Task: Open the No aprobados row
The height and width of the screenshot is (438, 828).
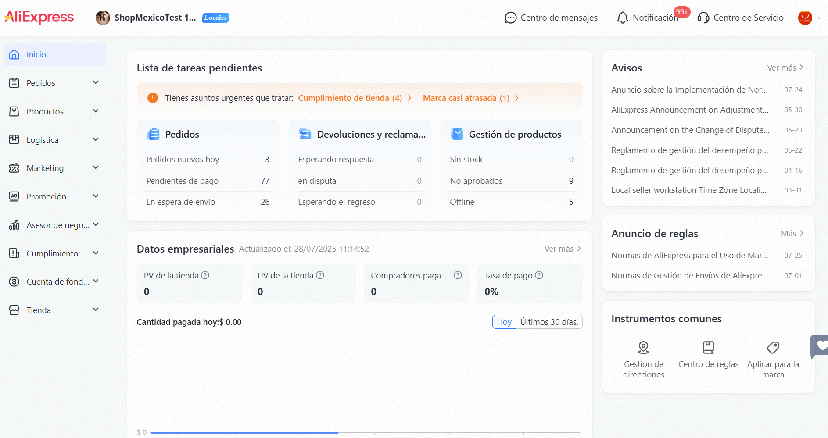Action: point(512,181)
